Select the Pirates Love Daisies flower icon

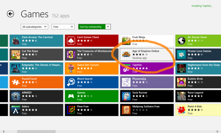pos(181,55)
